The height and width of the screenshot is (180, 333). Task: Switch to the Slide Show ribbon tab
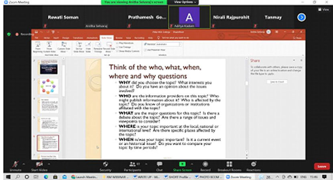(106, 38)
